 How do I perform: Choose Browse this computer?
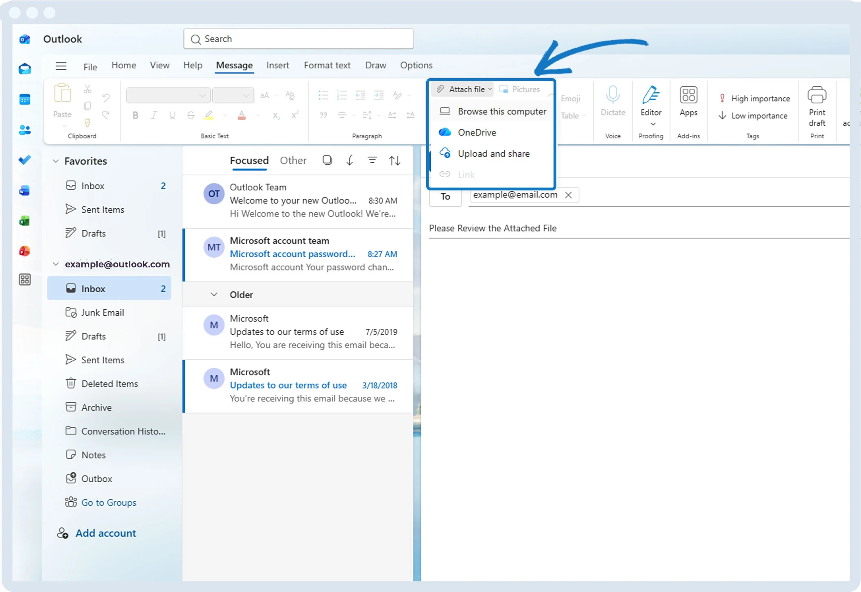pos(492,111)
